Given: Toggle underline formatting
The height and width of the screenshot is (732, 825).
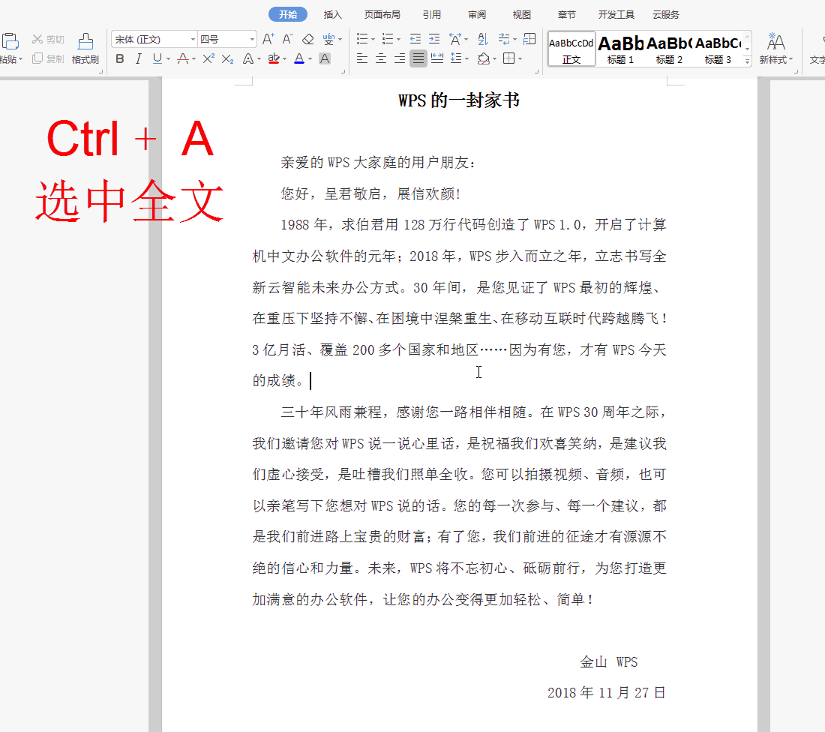Looking at the screenshot, I should 157,58.
